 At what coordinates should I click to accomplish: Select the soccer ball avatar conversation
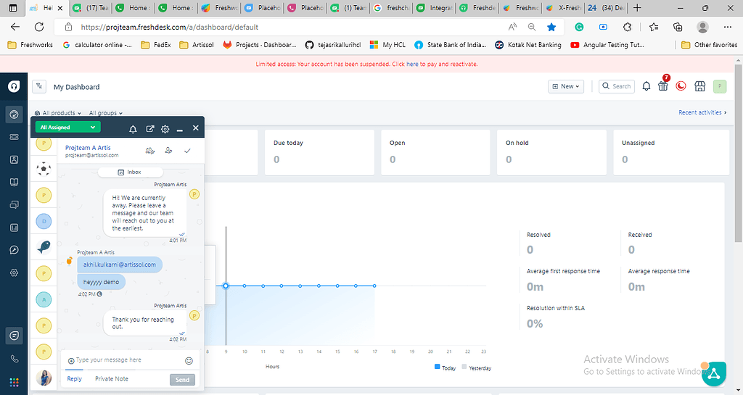pos(44,168)
